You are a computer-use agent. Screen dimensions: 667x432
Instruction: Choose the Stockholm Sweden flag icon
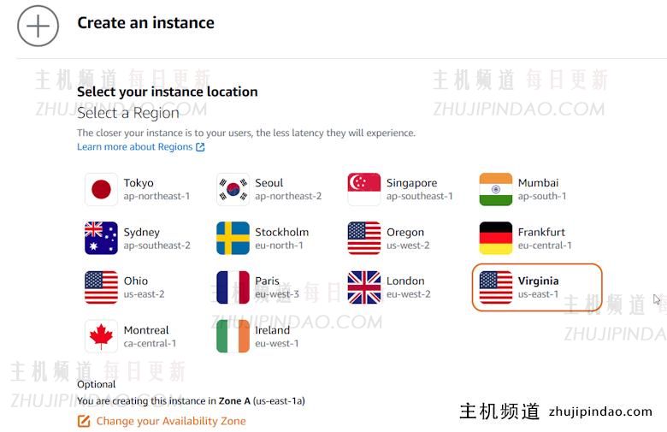pos(233,238)
